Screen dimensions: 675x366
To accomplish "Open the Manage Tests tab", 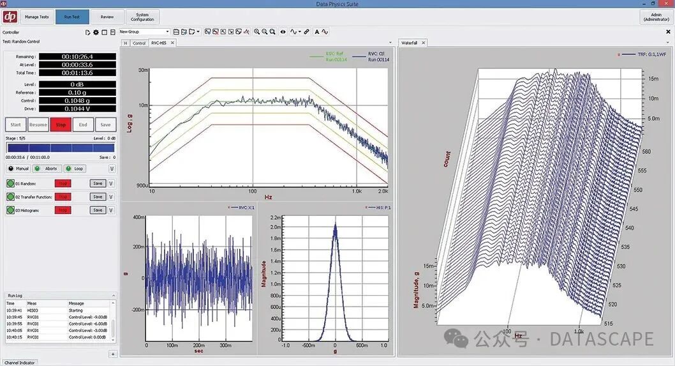I will (36, 17).
